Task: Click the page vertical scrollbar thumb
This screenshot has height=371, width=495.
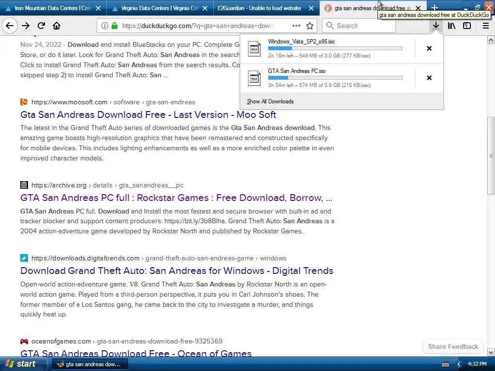Action: 491,156
